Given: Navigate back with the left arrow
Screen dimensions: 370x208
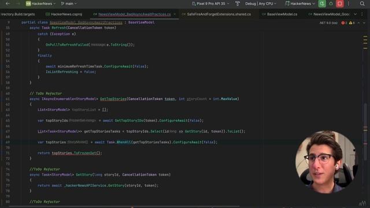Looking at the screenshot, I should click(x=8, y=3).
